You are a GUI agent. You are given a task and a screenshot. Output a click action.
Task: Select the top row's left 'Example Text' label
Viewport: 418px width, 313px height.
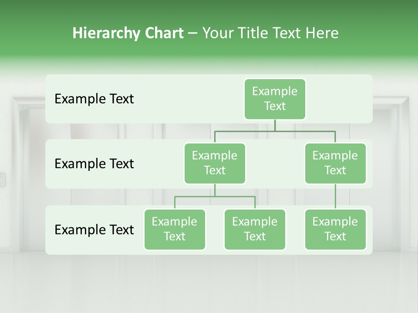tap(94, 99)
